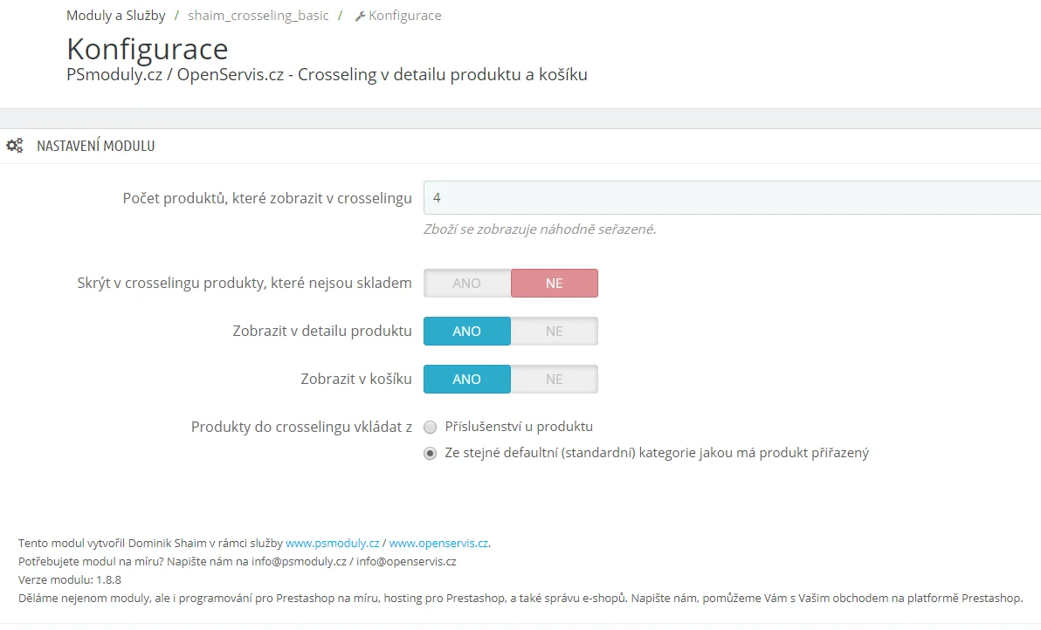Select the Příslušenství u produktu radio button

coord(430,428)
